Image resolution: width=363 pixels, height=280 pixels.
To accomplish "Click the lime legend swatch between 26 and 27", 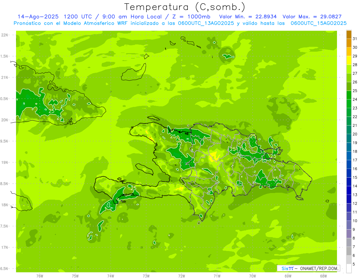I will tap(349, 78).
